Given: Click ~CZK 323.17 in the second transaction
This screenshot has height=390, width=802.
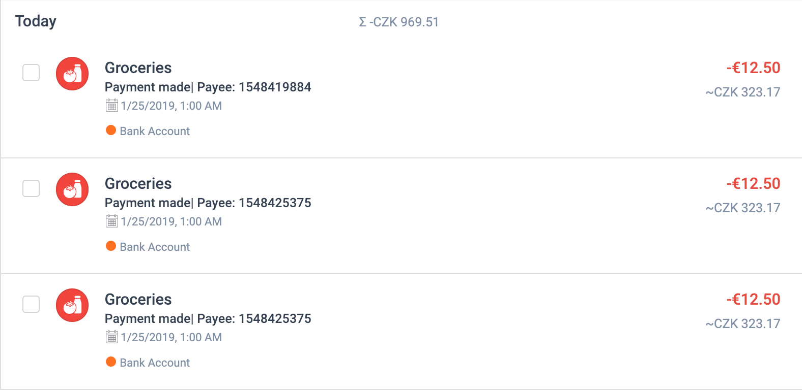Looking at the screenshot, I should [743, 208].
